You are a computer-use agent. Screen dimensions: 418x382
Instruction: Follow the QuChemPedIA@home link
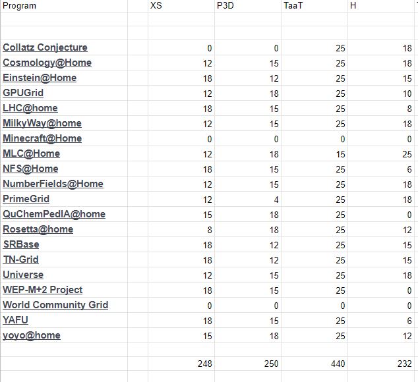(x=54, y=214)
